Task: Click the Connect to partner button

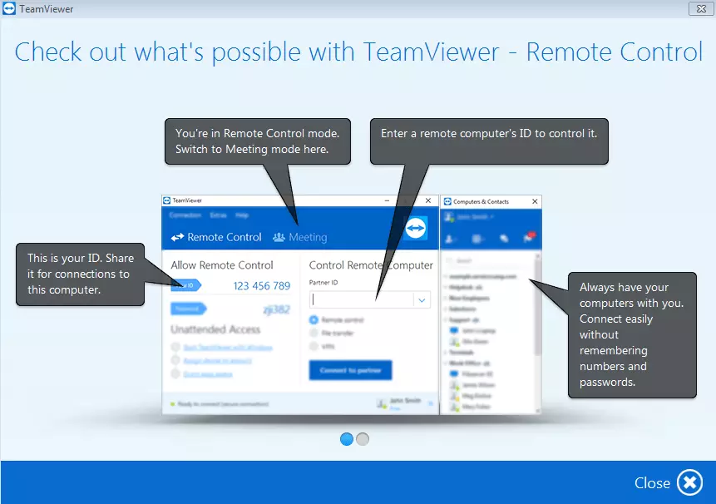Action: pyautogui.click(x=350, y=370)
